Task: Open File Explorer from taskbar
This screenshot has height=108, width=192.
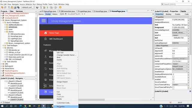Action: [x=30, y=106]
